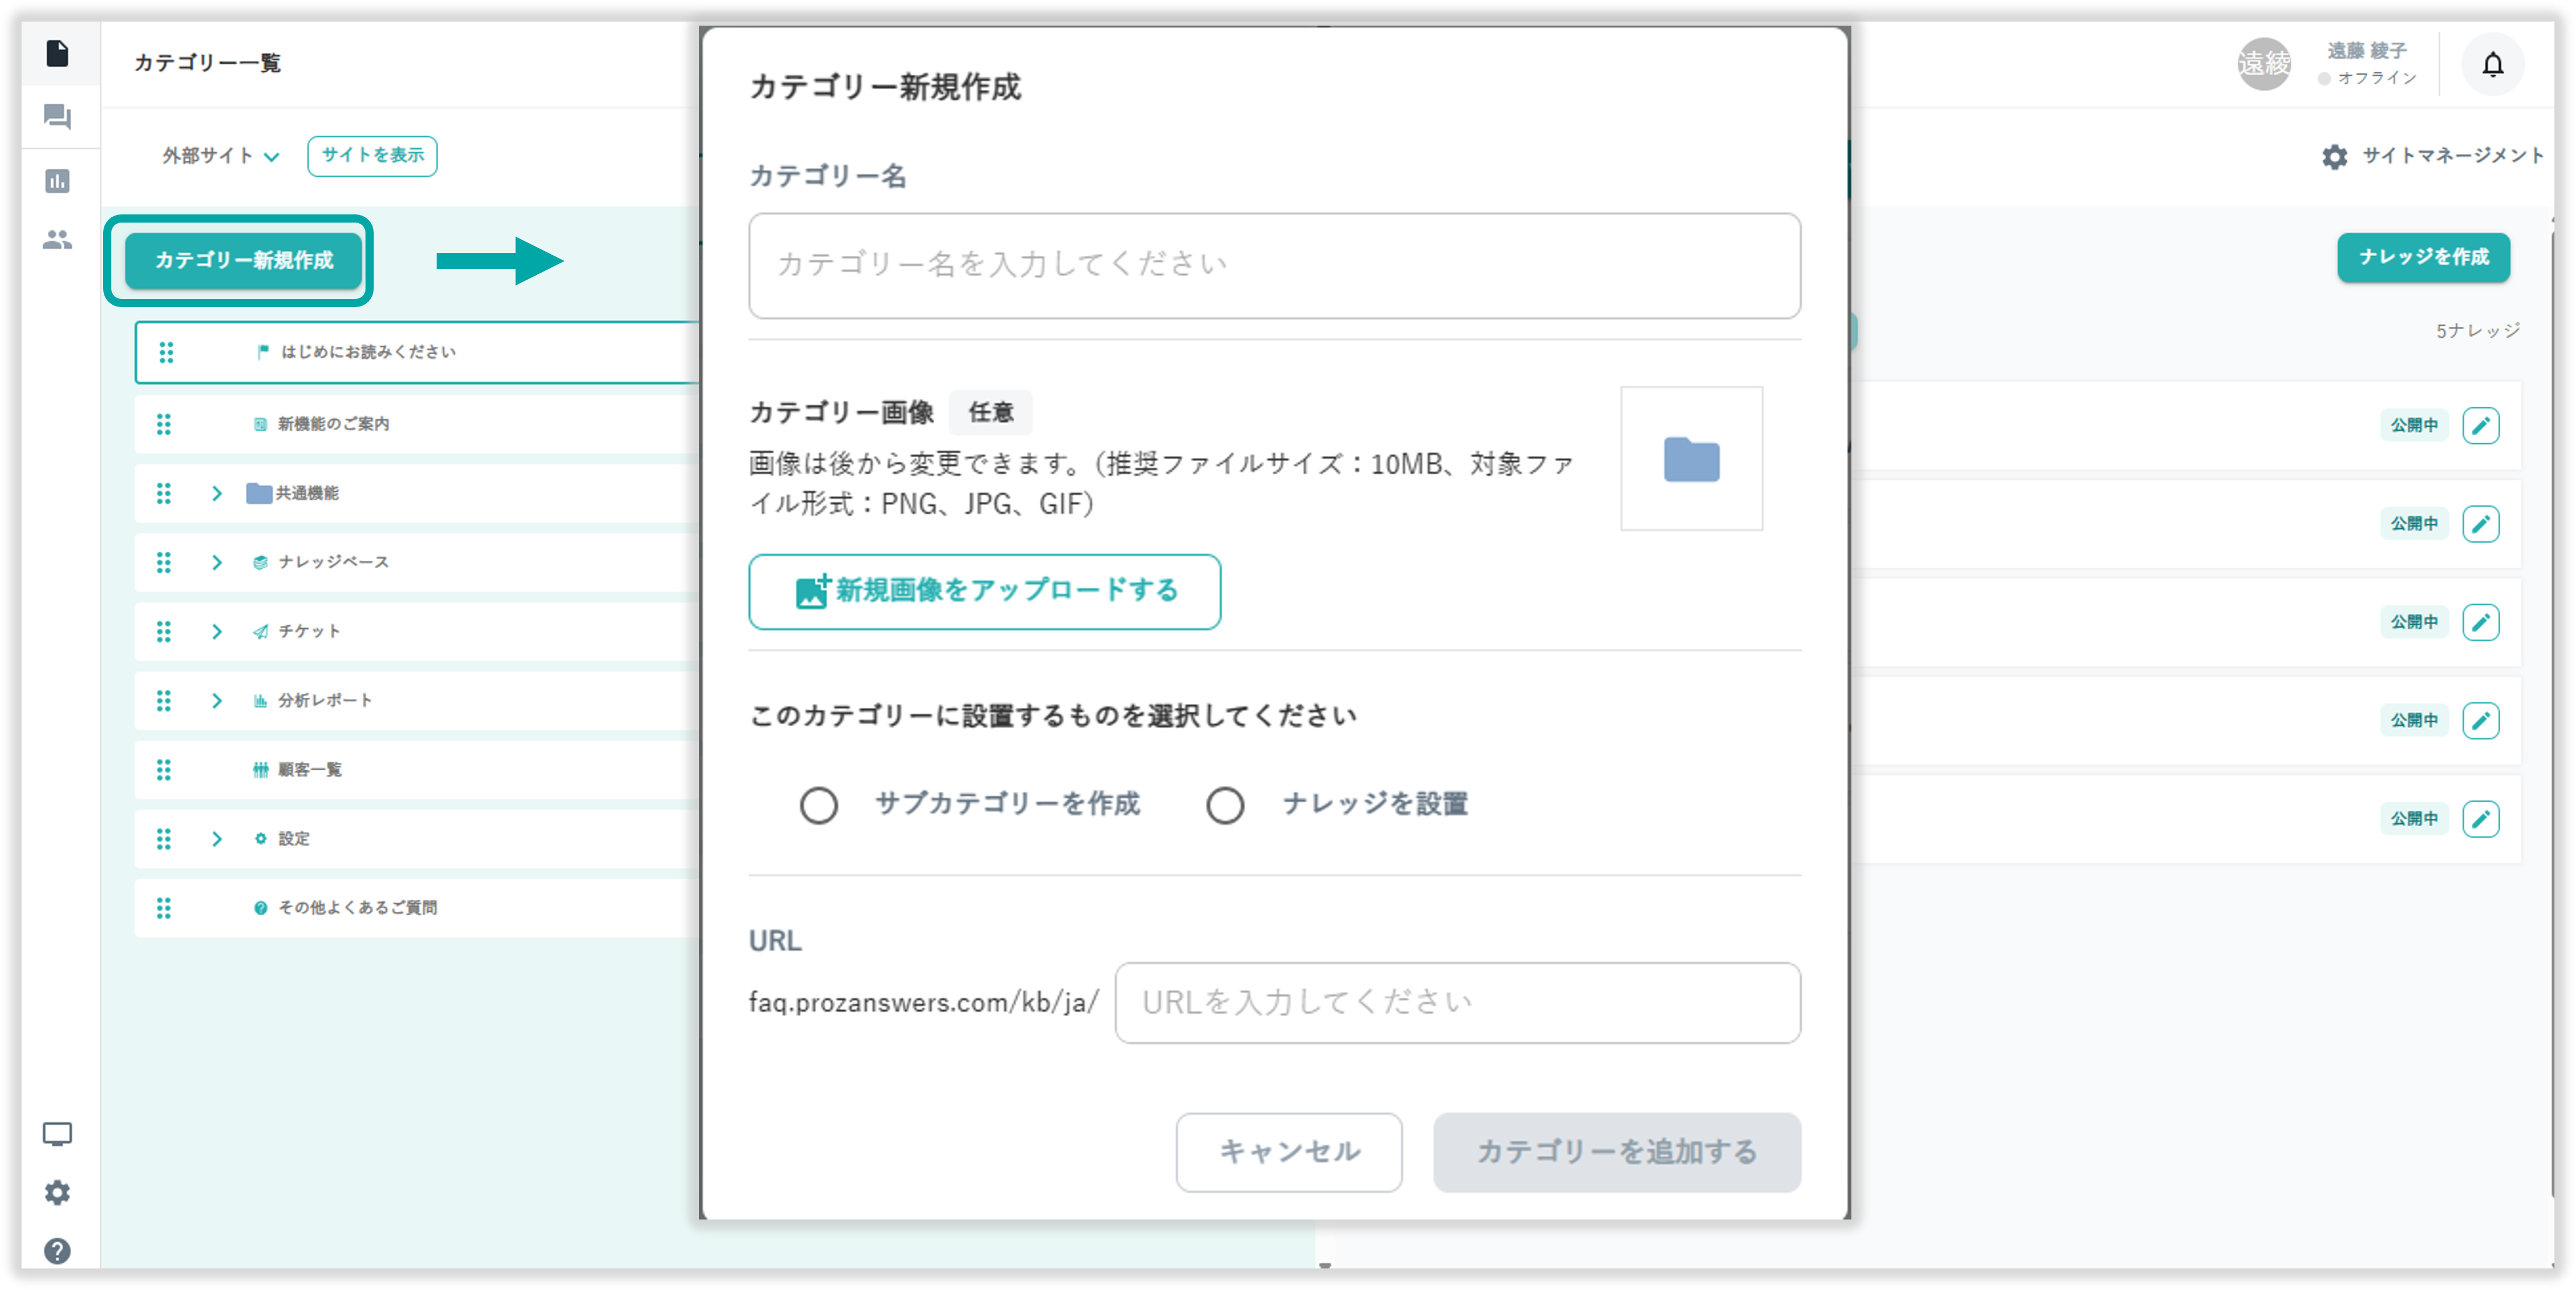Click 新規画像をアップロードする button
Screen dimensions: 2576x1290
coord(984,591)
